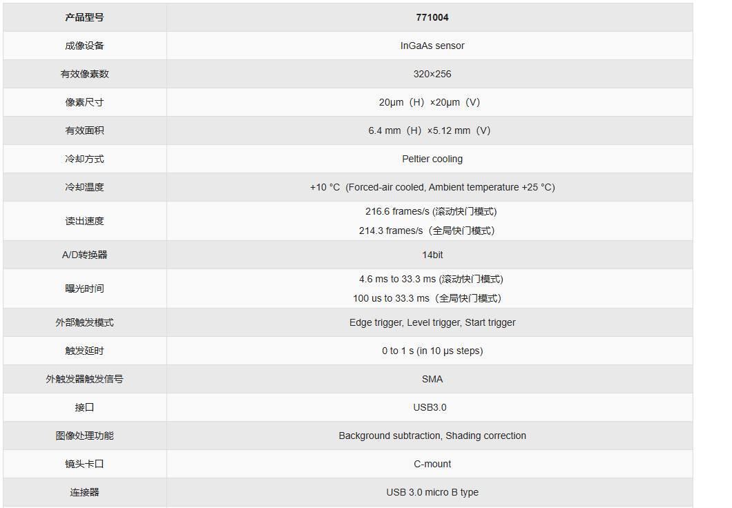Select the 像素尺寸 row label
732x508 pixels.
click(x=84, y=102)
